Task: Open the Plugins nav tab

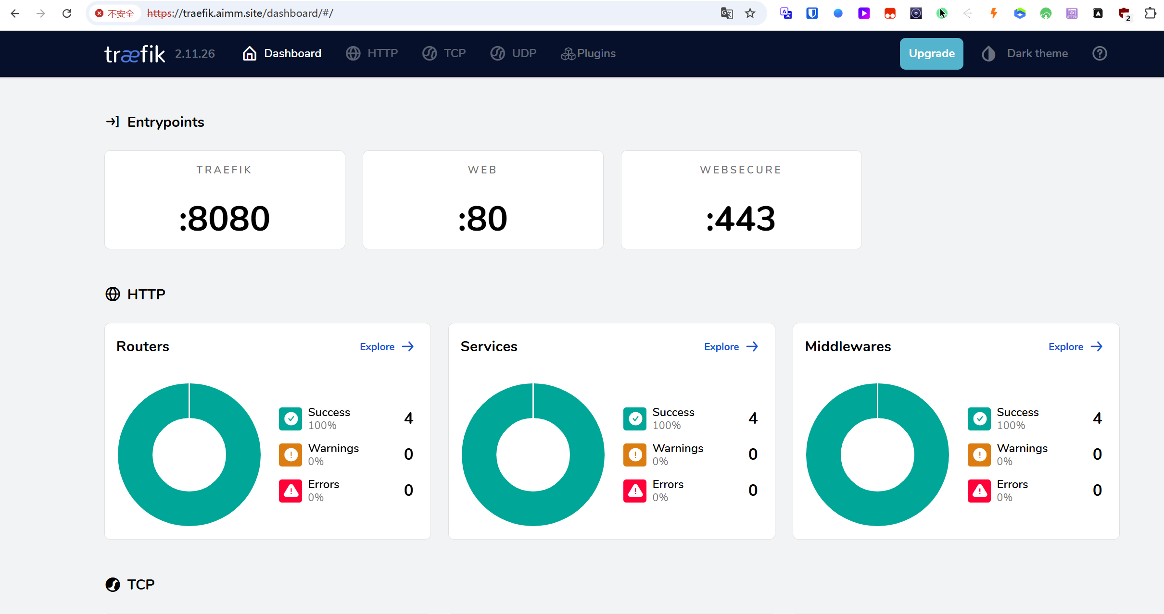Action: point(588,53)
